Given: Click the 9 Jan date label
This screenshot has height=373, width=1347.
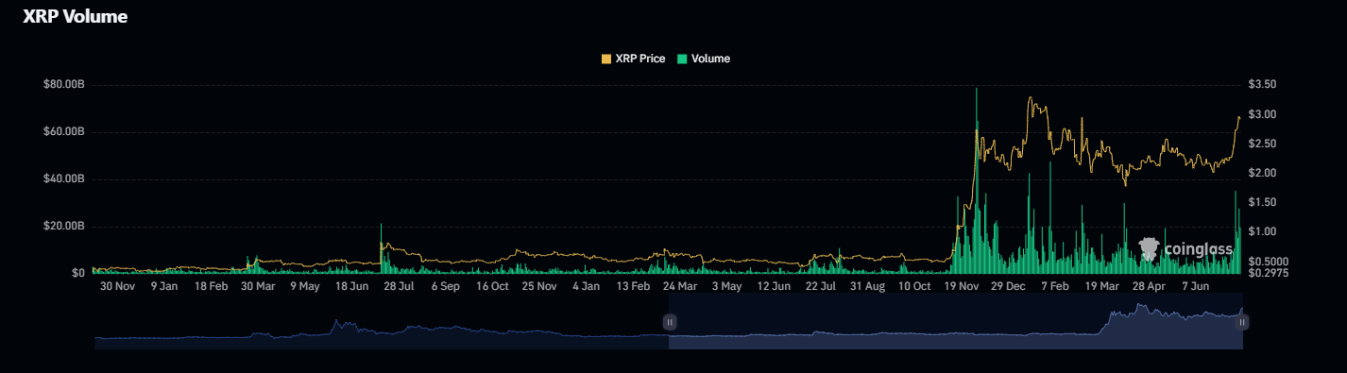Looking at the screenshot, I should click(163, 286).
